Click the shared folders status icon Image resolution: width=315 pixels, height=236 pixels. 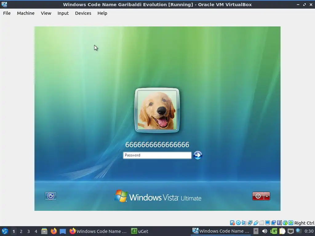pos(261,223)
